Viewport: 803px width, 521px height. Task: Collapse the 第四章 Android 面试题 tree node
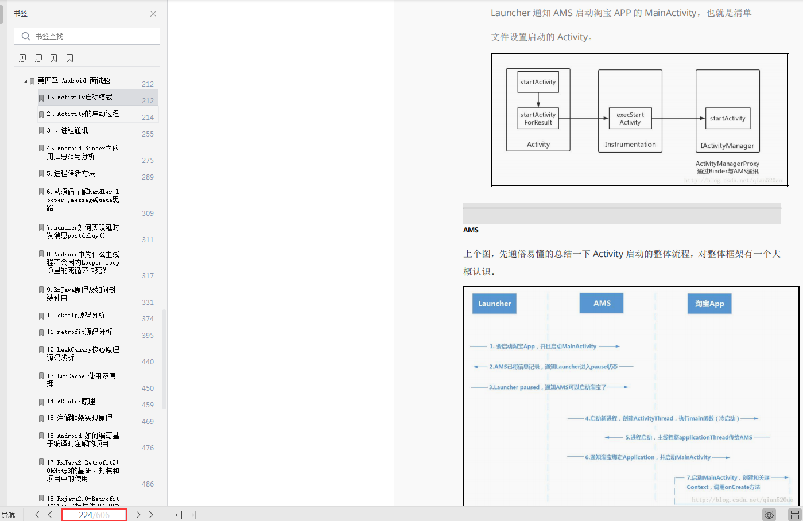point(25,81)
